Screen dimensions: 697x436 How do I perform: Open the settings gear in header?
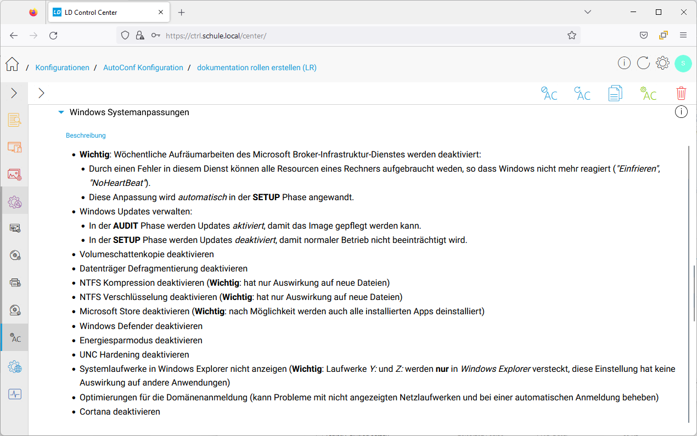(662, 63)
